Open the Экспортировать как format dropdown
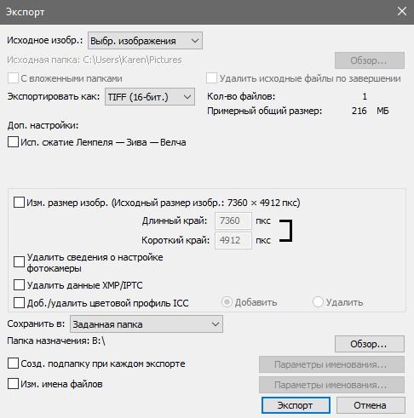 [150, 97]
